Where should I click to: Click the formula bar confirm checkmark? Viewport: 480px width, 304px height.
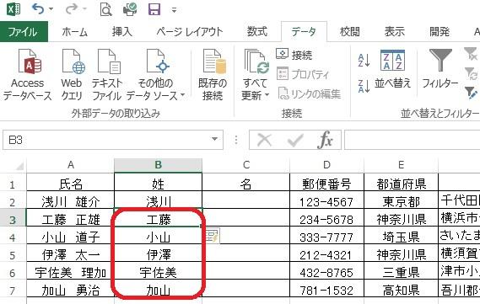click(295, 141)
